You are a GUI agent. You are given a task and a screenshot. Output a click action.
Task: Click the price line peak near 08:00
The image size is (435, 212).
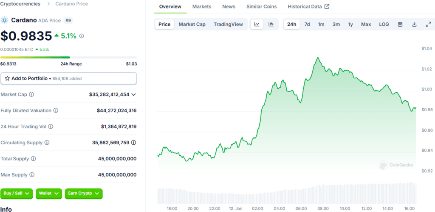pyautogui.click(x=318, y=58)
